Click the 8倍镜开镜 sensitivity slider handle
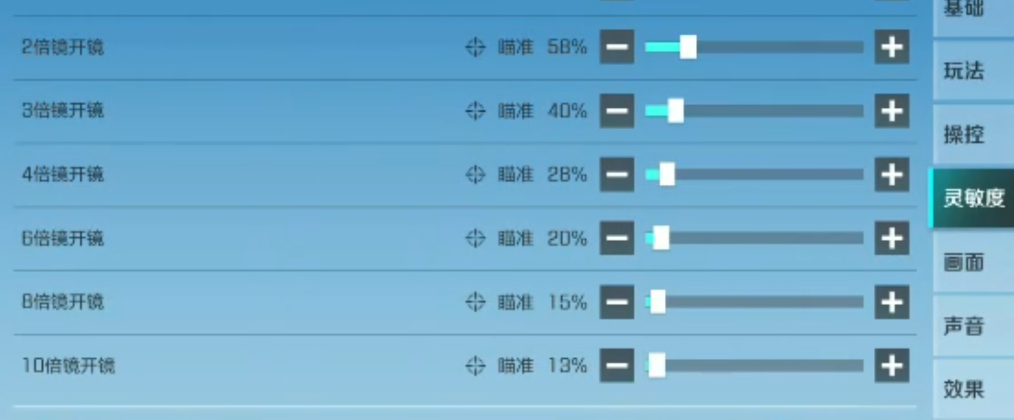The height and width of the screenshot is (420, 1014). pos(658,302)
